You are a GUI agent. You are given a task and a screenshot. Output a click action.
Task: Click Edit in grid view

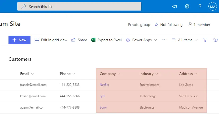coord(51,40)
